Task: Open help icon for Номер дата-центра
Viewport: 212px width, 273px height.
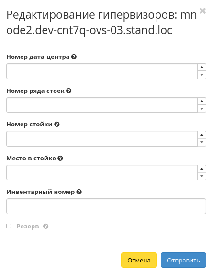Action: pos(74,57)
